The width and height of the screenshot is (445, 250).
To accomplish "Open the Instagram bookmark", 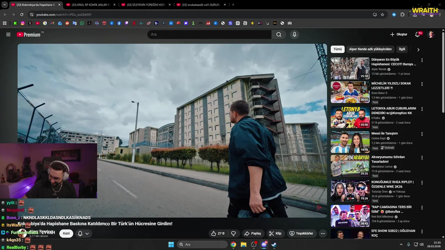I will (x=23, y=23).
